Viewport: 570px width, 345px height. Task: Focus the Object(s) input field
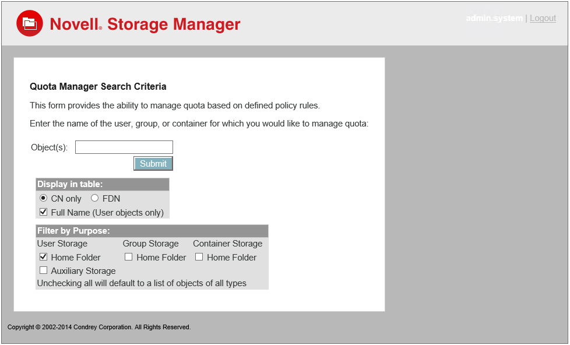124,147
